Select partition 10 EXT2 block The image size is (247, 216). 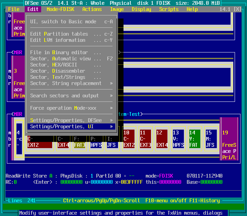pos(129,139)
